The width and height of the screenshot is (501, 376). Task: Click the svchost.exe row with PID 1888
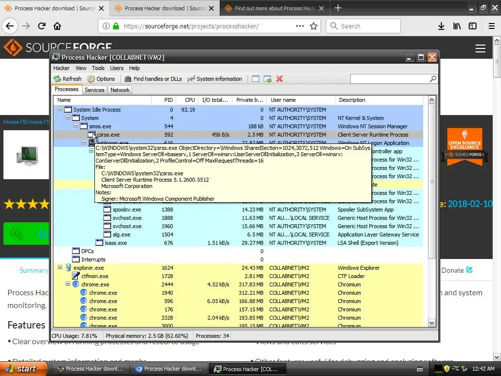[x=238, y=218]
